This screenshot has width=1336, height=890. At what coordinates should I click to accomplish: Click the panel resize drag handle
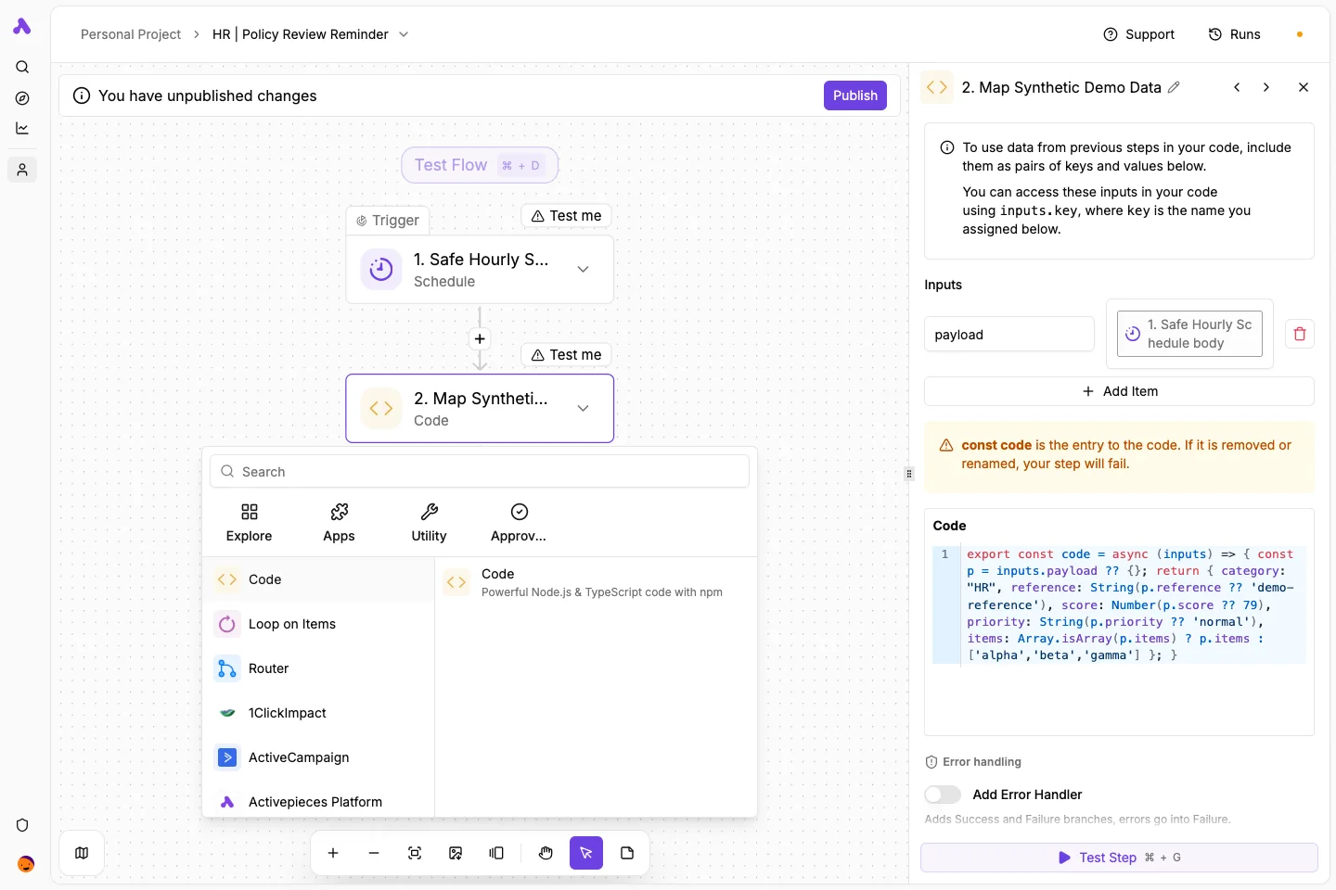click(x=909, y=474)
